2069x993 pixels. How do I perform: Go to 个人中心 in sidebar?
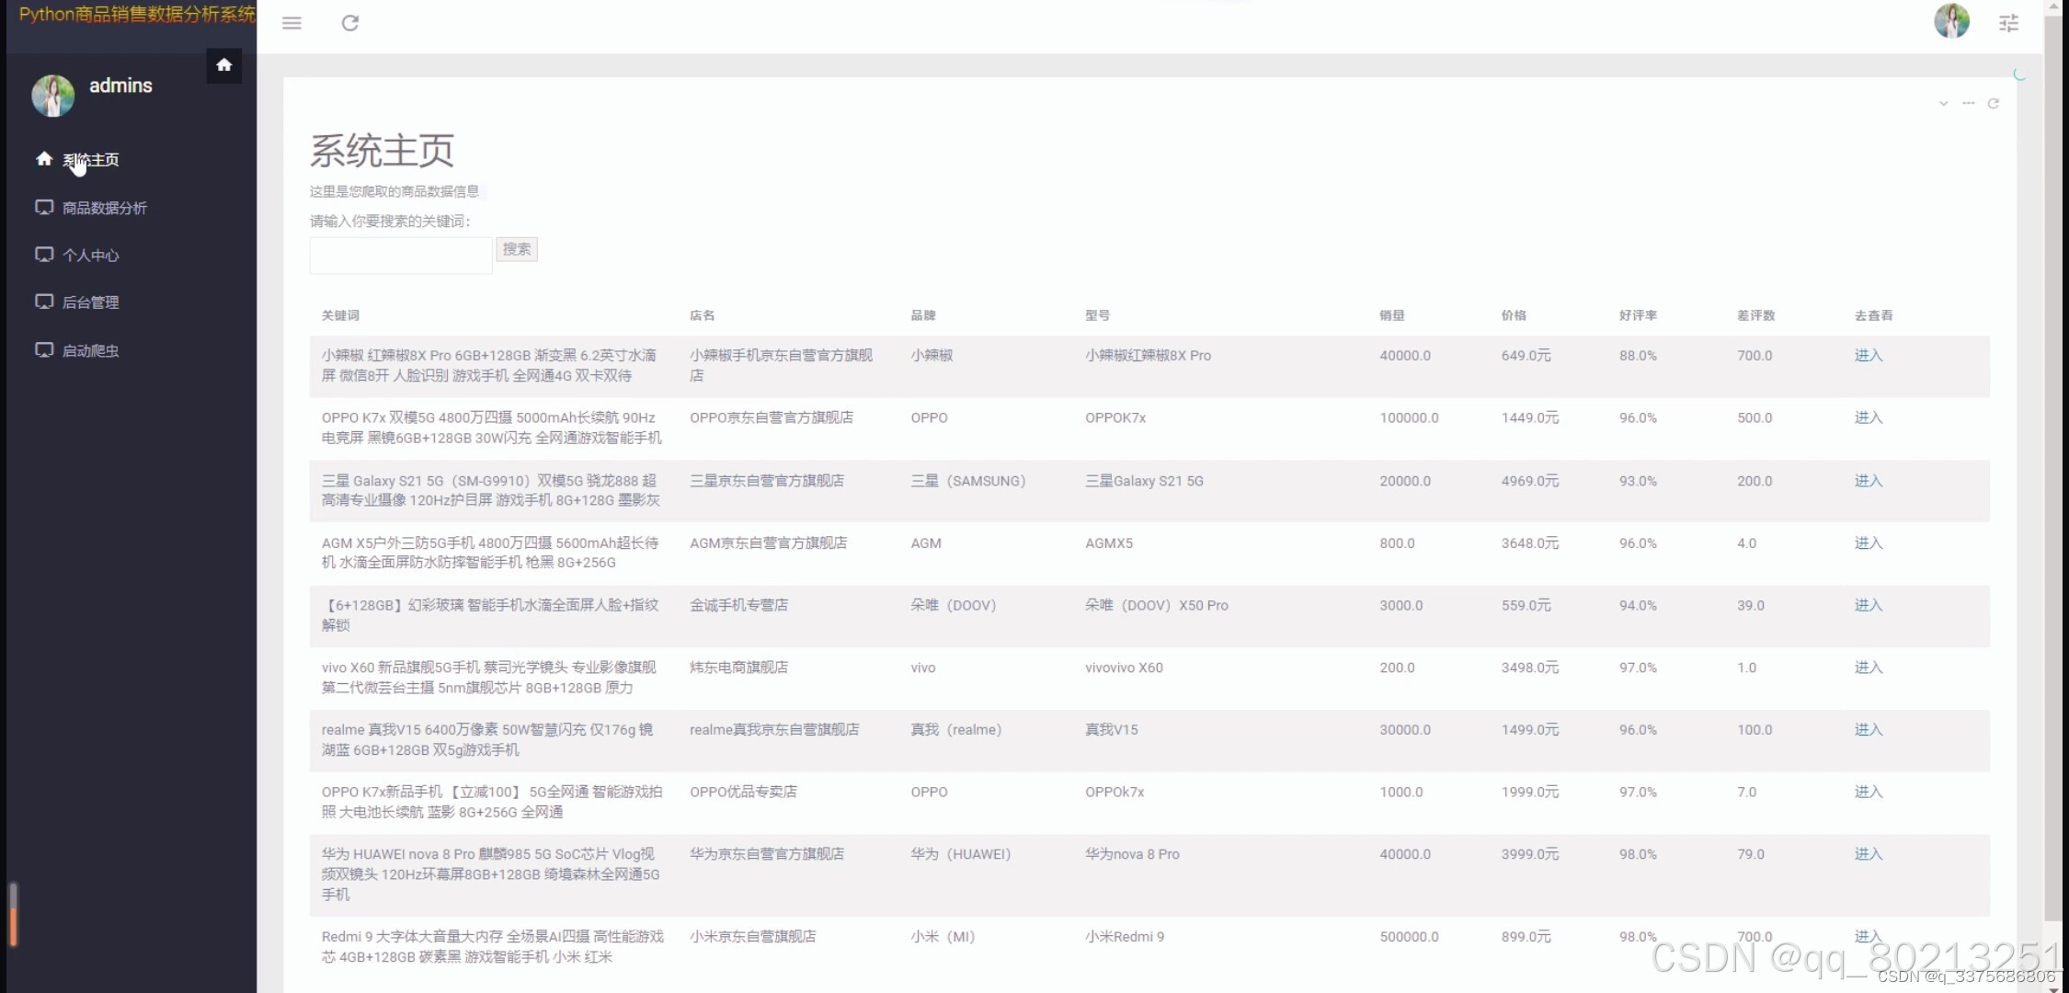click(x=90, y=256)
